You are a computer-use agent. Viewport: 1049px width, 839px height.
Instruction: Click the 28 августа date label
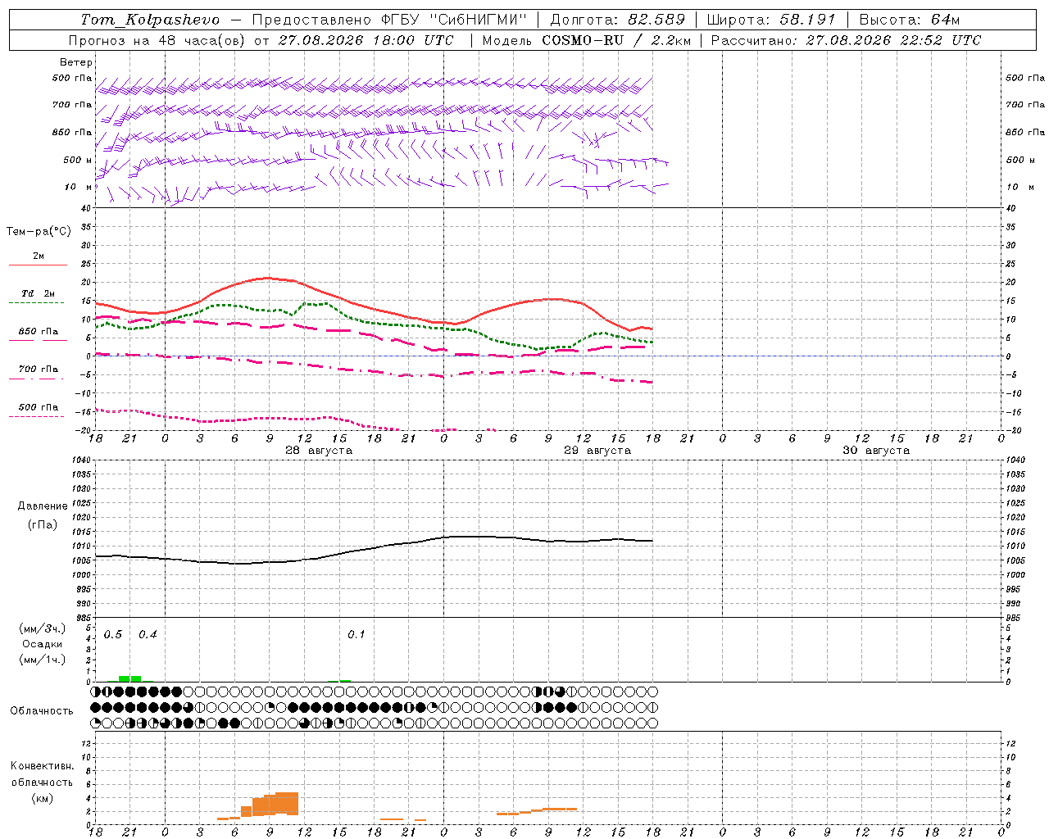(319, 451)
